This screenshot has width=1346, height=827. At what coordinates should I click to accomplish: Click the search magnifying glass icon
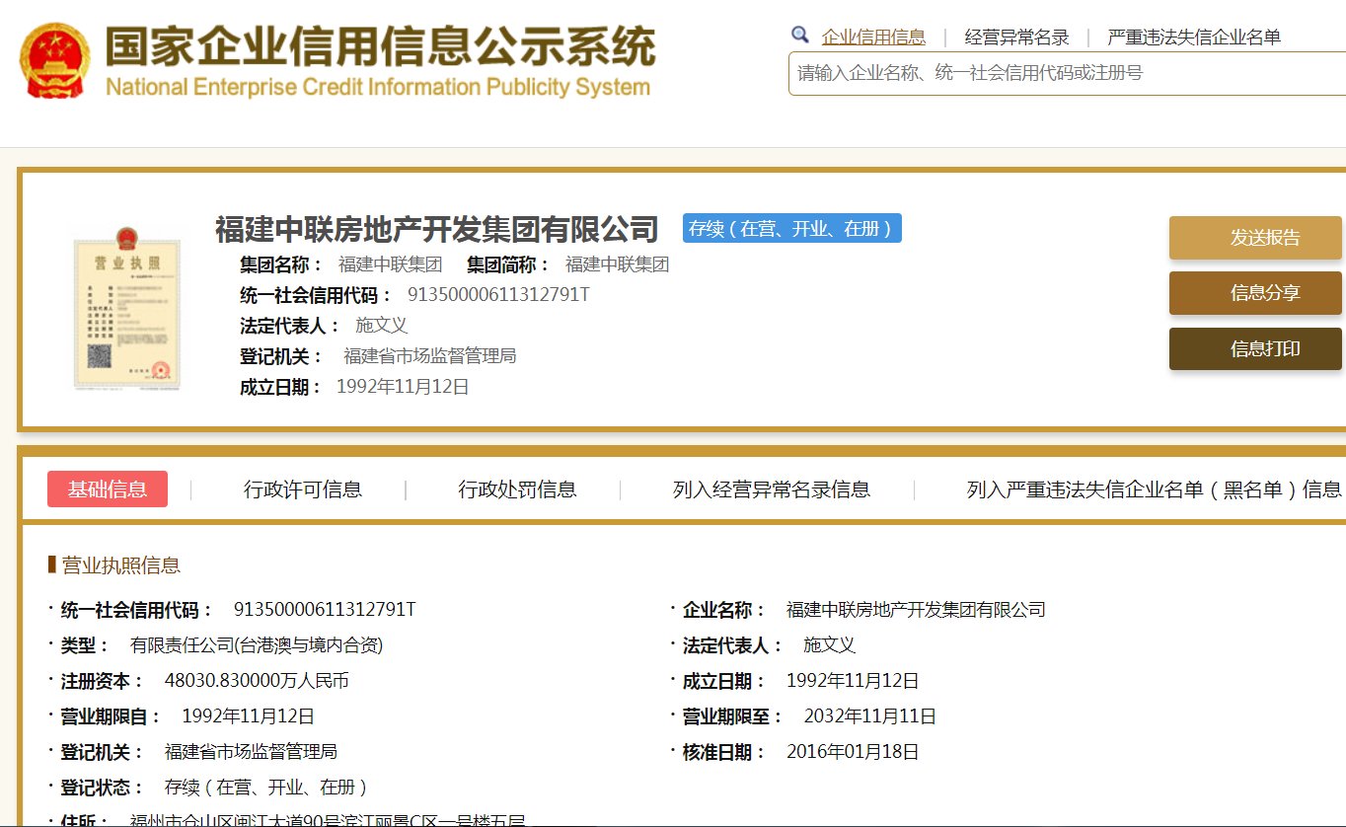coord(800,36)
